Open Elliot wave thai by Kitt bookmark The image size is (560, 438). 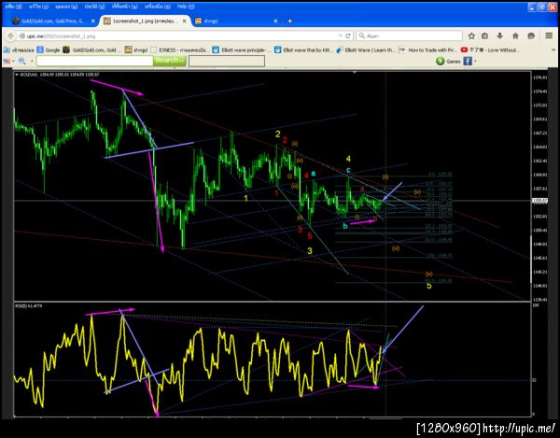pos(303,50)
